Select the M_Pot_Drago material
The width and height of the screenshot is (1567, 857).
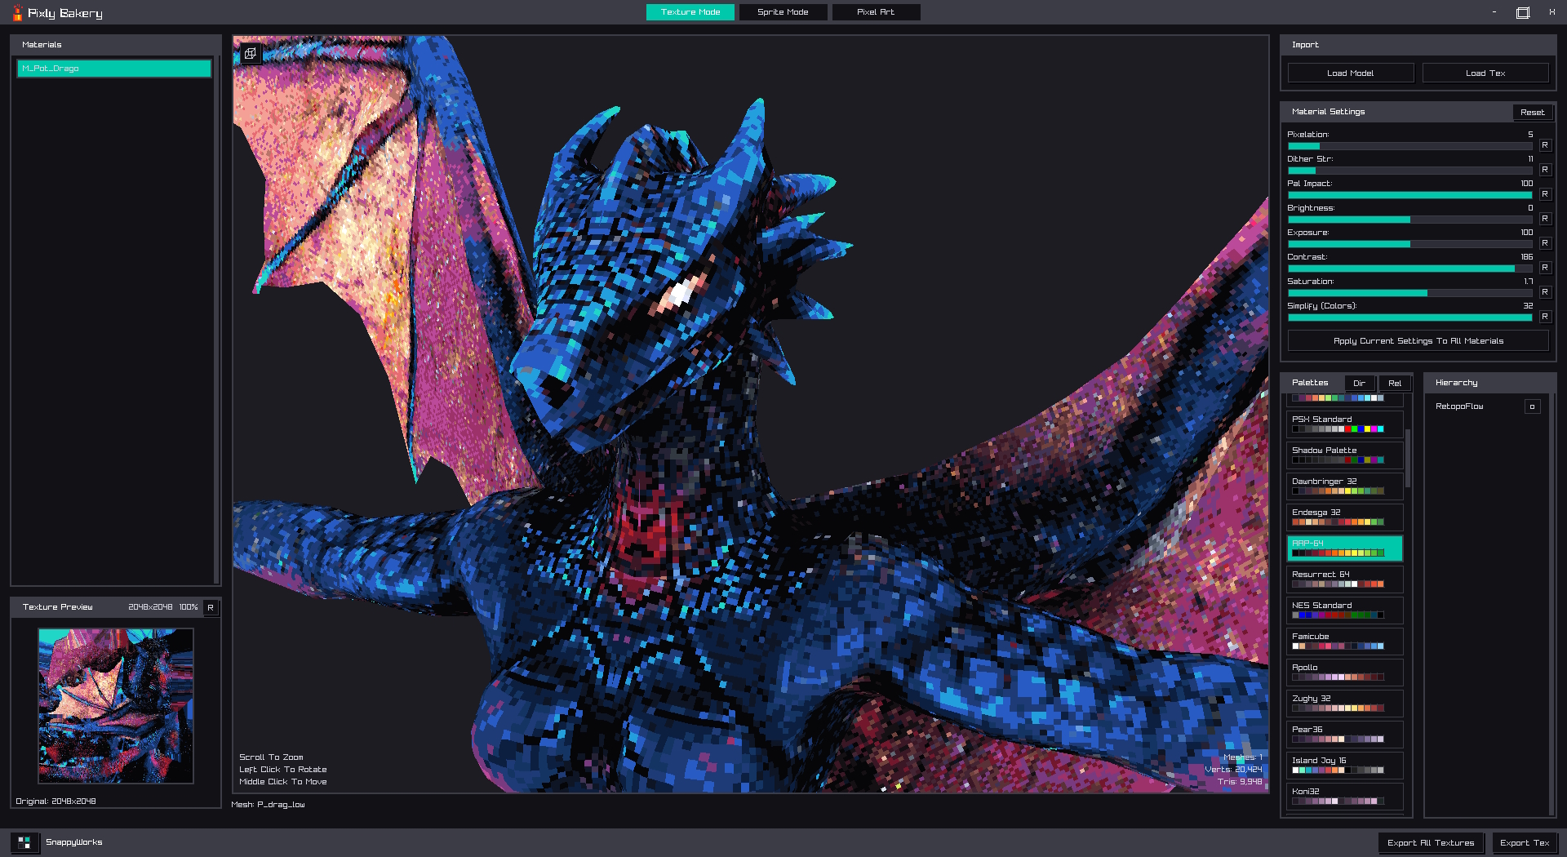click(x=114, y=69)
